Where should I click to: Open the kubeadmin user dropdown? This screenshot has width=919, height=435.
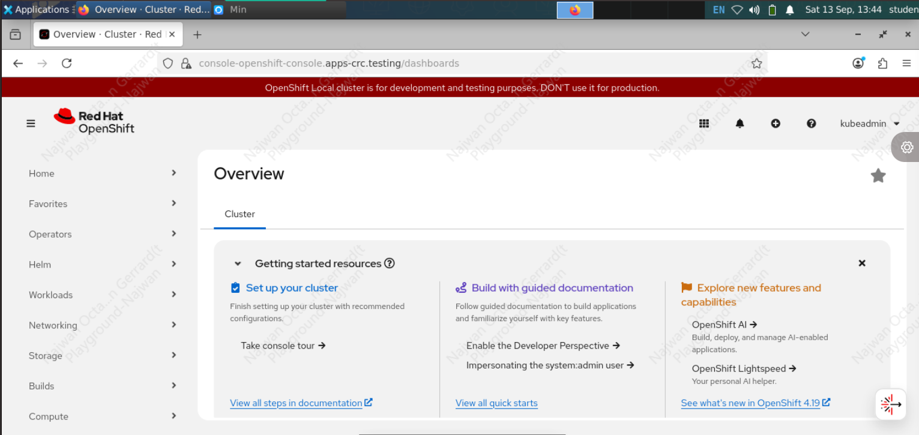tap(869, 124)
